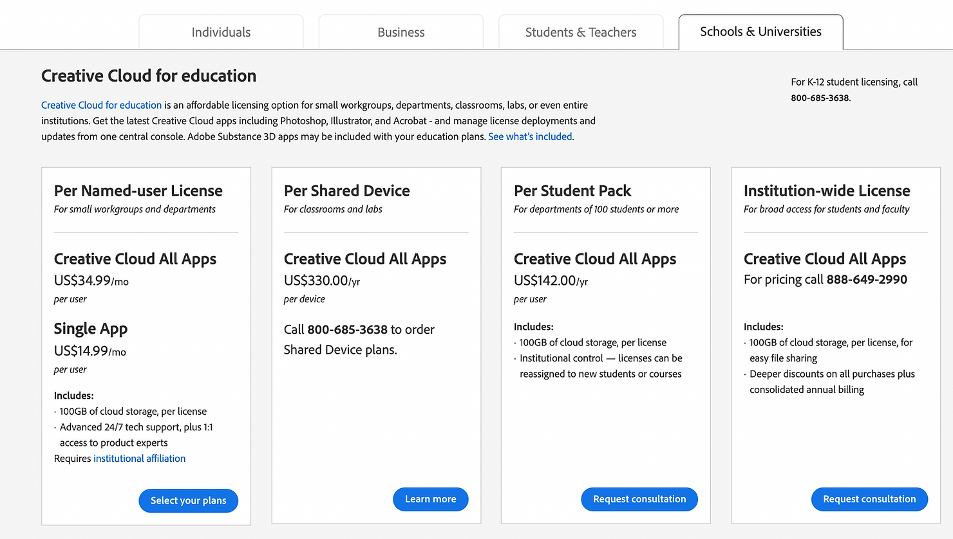Click the Per Student Pack heading
The width and height of the screenshot is (953, 539).
point(572,191)
